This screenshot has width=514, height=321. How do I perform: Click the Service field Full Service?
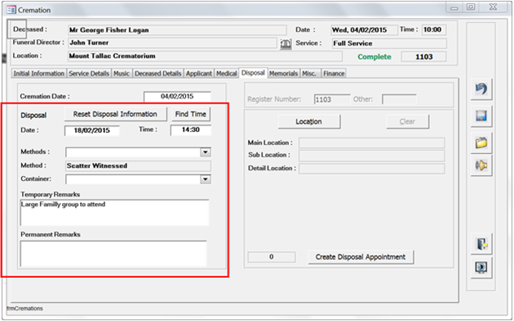click(389, 43)
